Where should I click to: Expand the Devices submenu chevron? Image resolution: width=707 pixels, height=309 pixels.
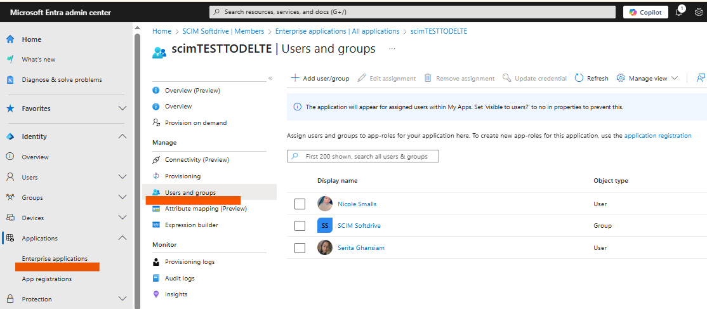pos(122,218)
